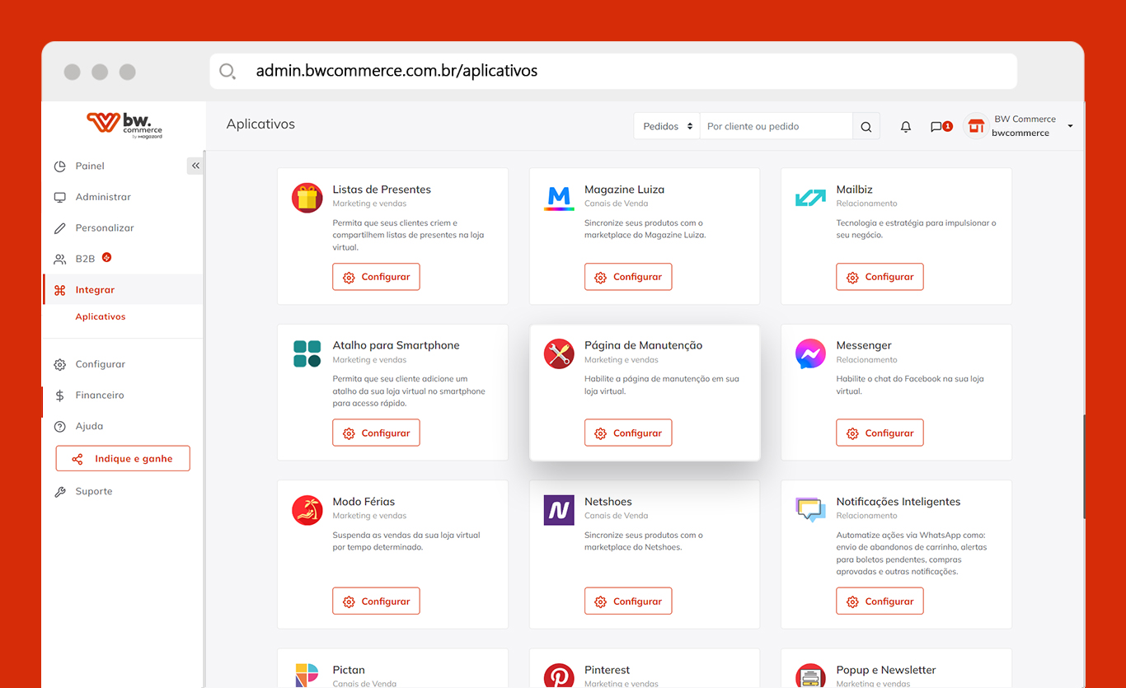The image size is (1126, 688).
Task: Open the Aplicativos submenu link
Action: 101,316
